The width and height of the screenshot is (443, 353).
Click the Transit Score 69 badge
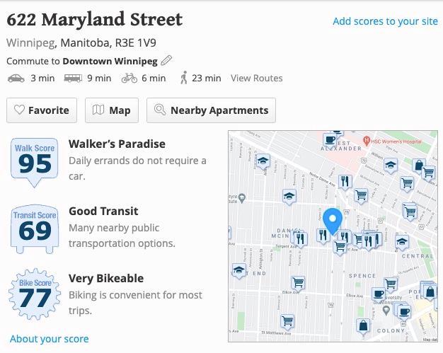[x=35, y=227]
